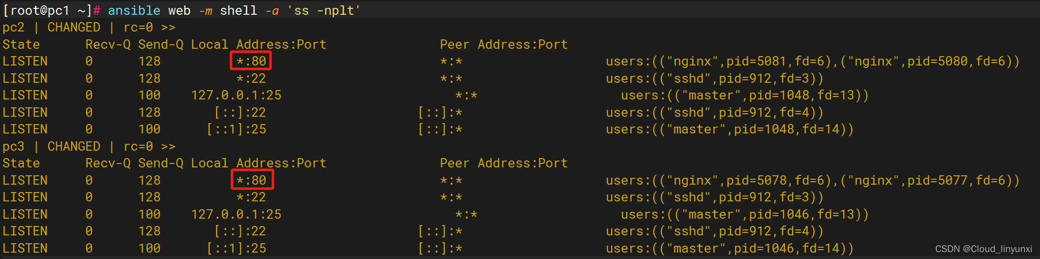Click the master pid=1046,fd=14 entry
The width and height of the screenshot is (1040, 259).
tap(730, 249)
